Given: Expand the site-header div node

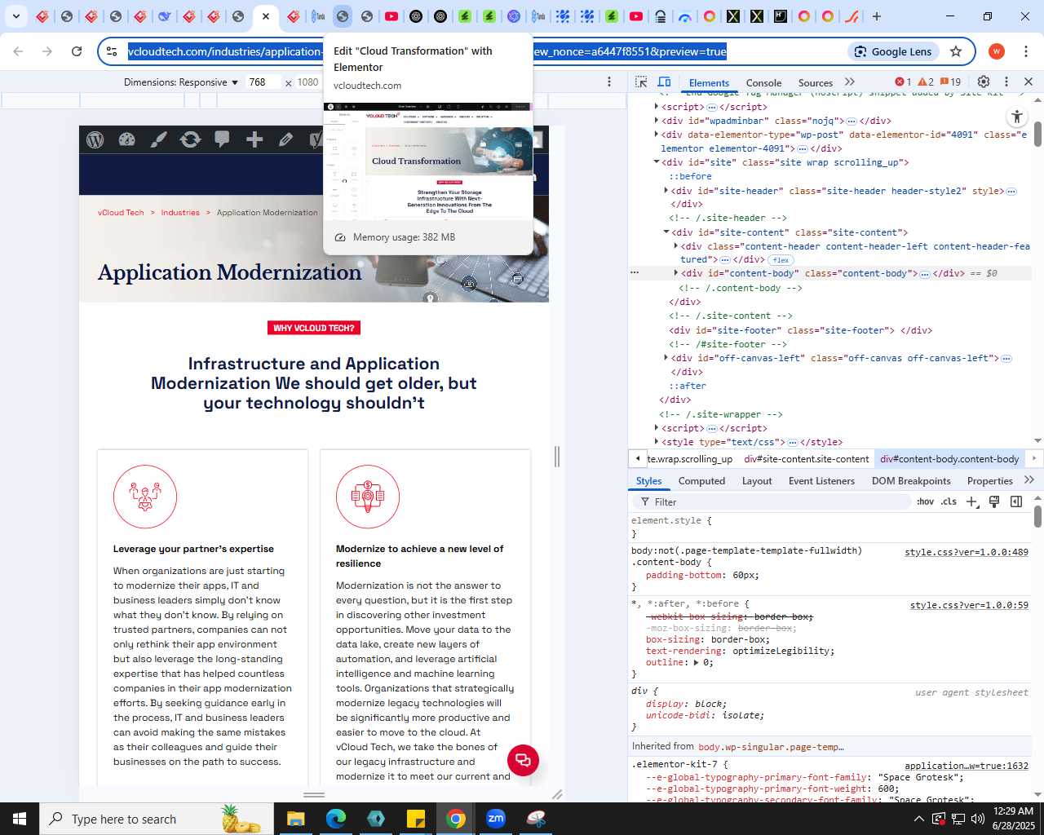Looking at the screenshot, I should tap(666, 191).
